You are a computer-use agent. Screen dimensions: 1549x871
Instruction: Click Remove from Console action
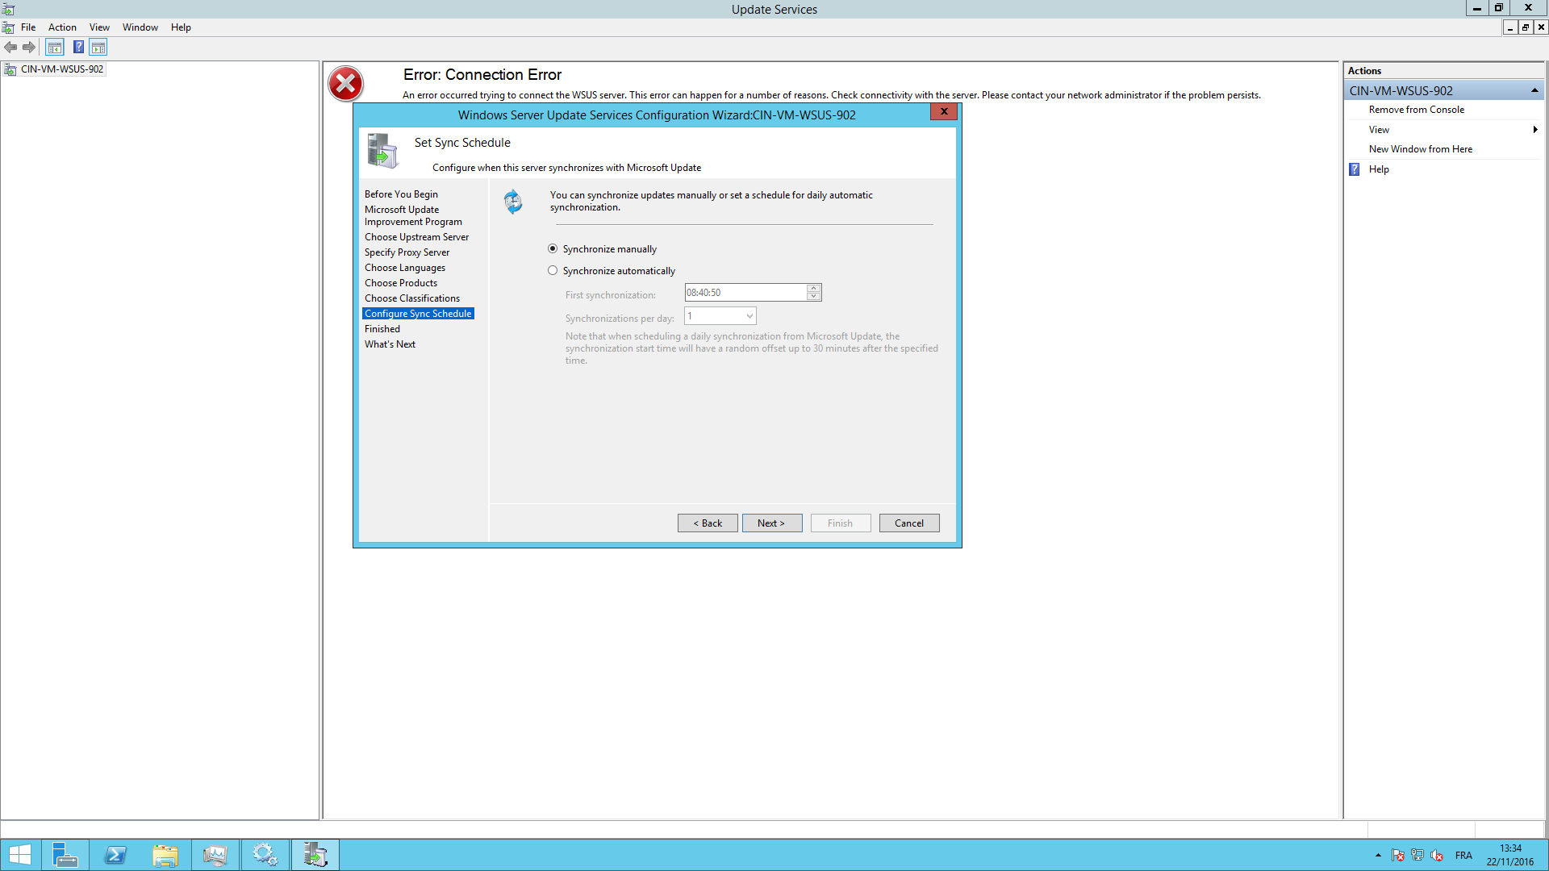[x=1417, y=110]
